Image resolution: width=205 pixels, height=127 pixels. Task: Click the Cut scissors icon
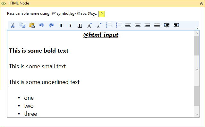(13, 25)
